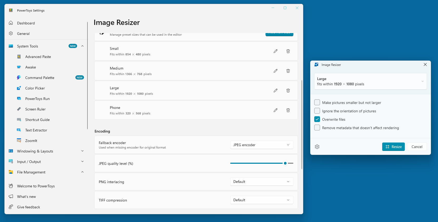
Task: Select Screen Ruler in the sidebar
Action: [35, 109]
